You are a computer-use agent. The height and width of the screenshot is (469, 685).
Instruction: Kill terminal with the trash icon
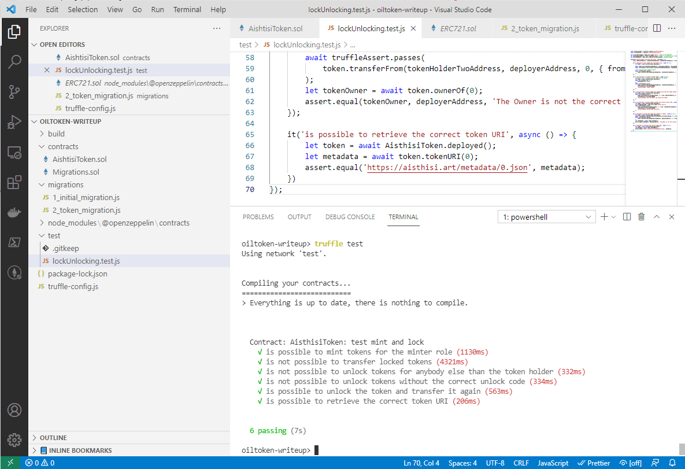click(641, 217)
